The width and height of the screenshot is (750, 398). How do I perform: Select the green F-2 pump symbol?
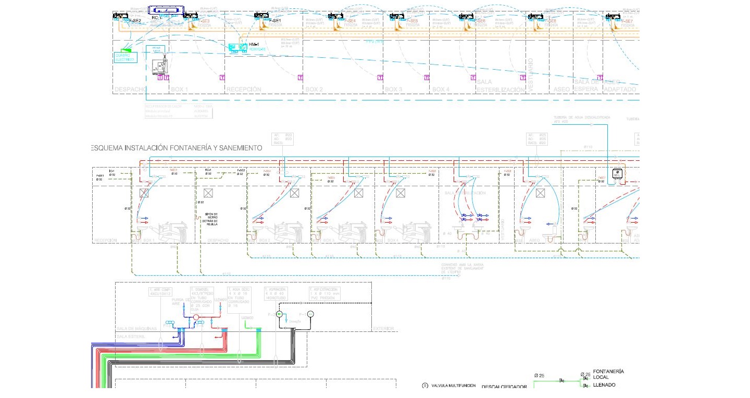pos(279,314)
